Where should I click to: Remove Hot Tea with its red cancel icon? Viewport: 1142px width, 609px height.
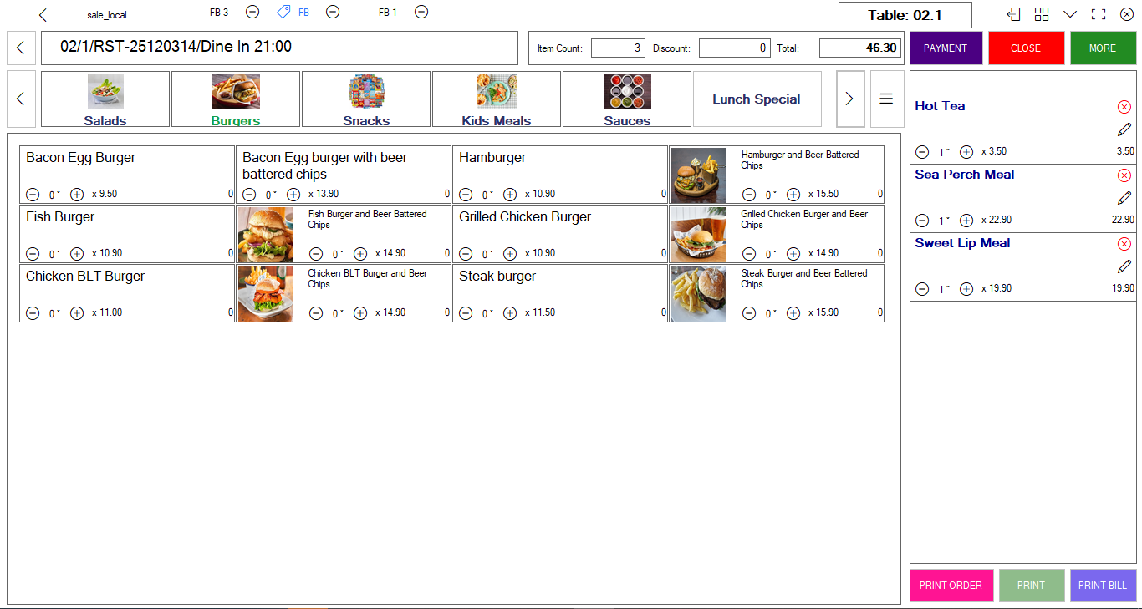coord(1124,106)
